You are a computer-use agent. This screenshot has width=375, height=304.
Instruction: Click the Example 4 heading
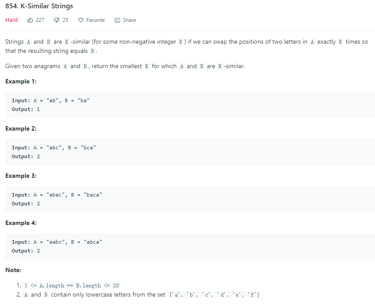pyautogui.click(x=21, y=223)
